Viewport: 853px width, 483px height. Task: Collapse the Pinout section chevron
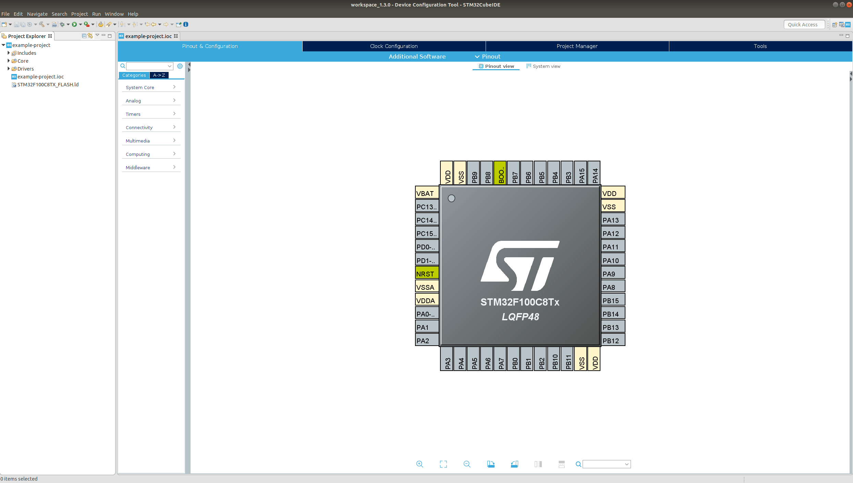(x=477, y=57)
